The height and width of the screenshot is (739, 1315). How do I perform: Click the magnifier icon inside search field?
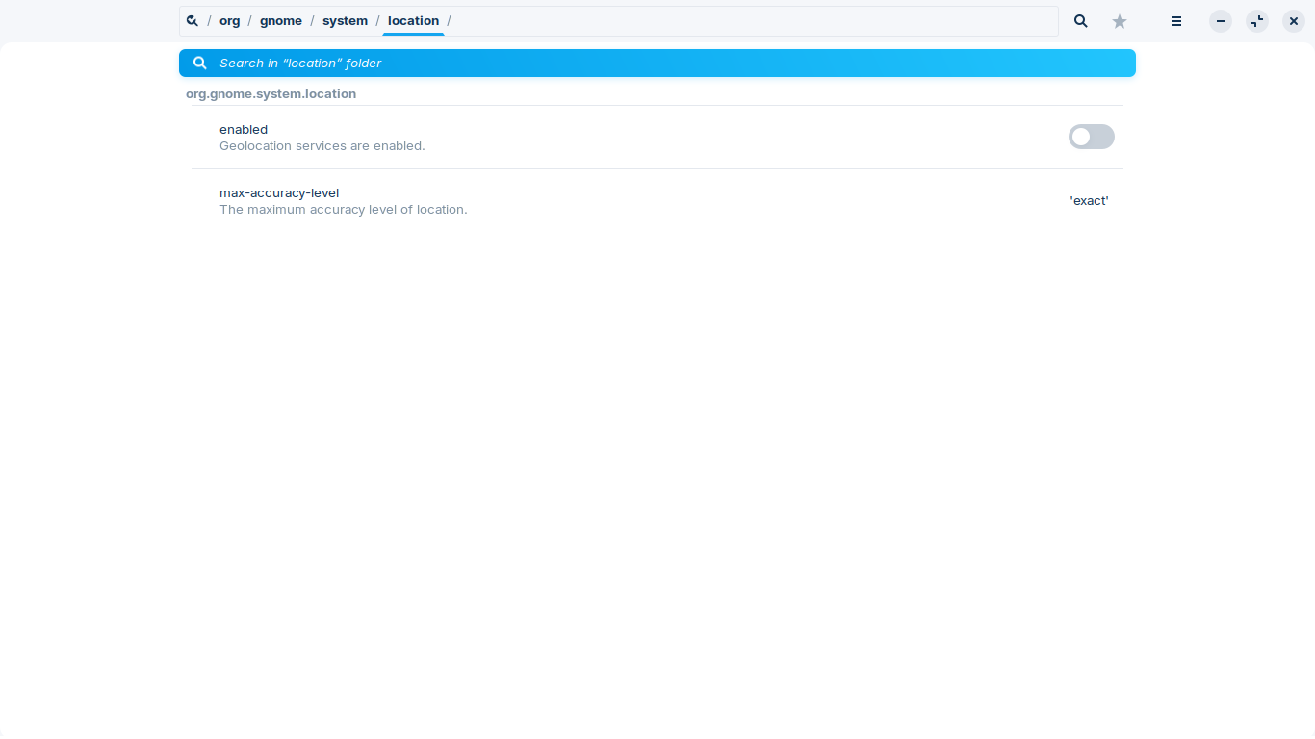(x=200, y=64)
